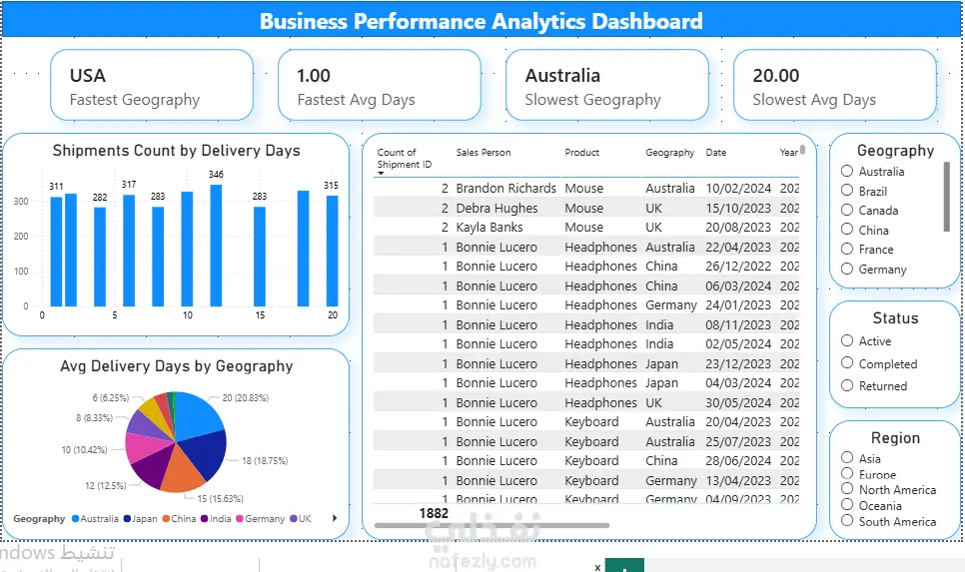Screen dimensions: 965x572
Task: Click the table horizontal scrollbar
Action: point(491,525)
